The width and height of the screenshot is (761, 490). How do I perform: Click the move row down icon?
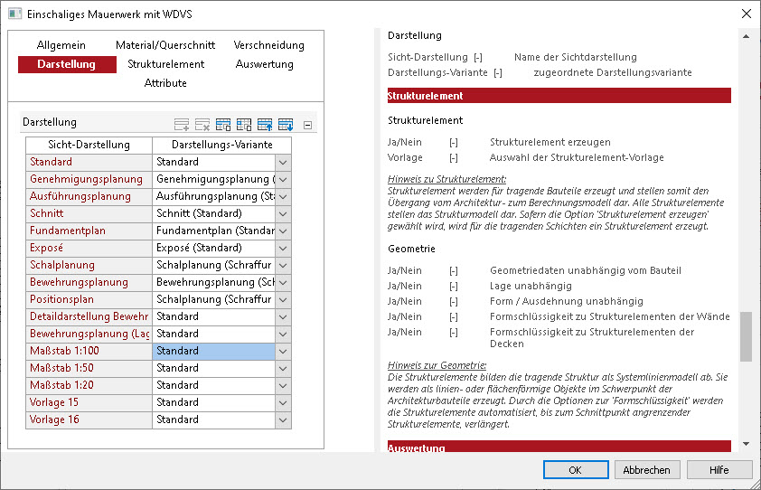coord(286,125)
